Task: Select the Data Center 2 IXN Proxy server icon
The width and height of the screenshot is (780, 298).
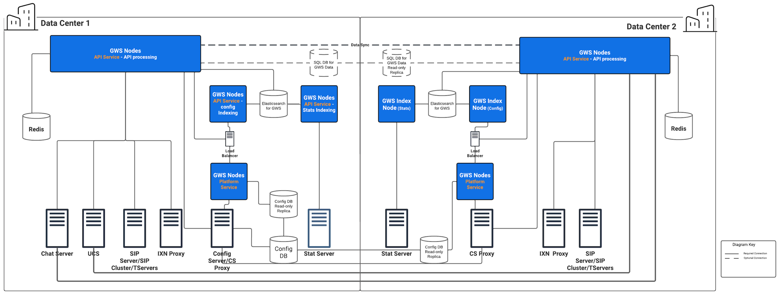Action: (554, 228)
